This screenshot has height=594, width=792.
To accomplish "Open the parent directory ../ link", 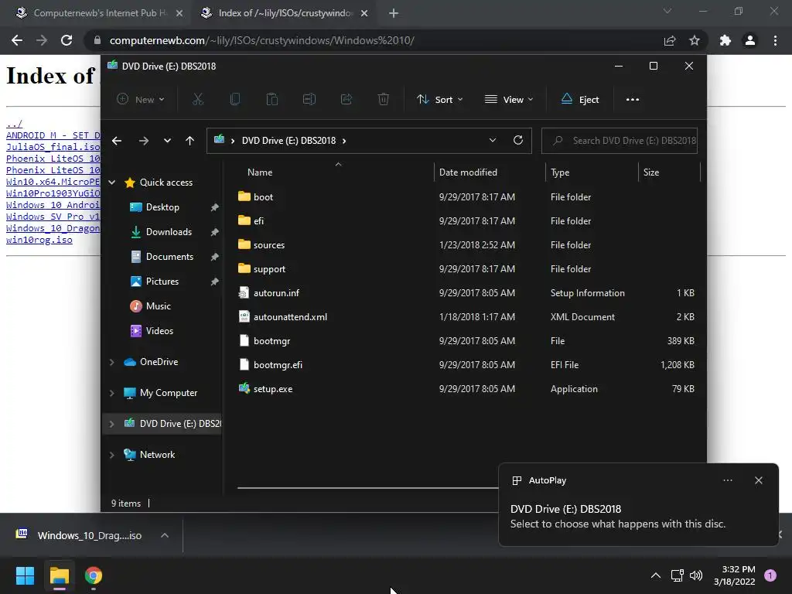I will pos(14,124).
